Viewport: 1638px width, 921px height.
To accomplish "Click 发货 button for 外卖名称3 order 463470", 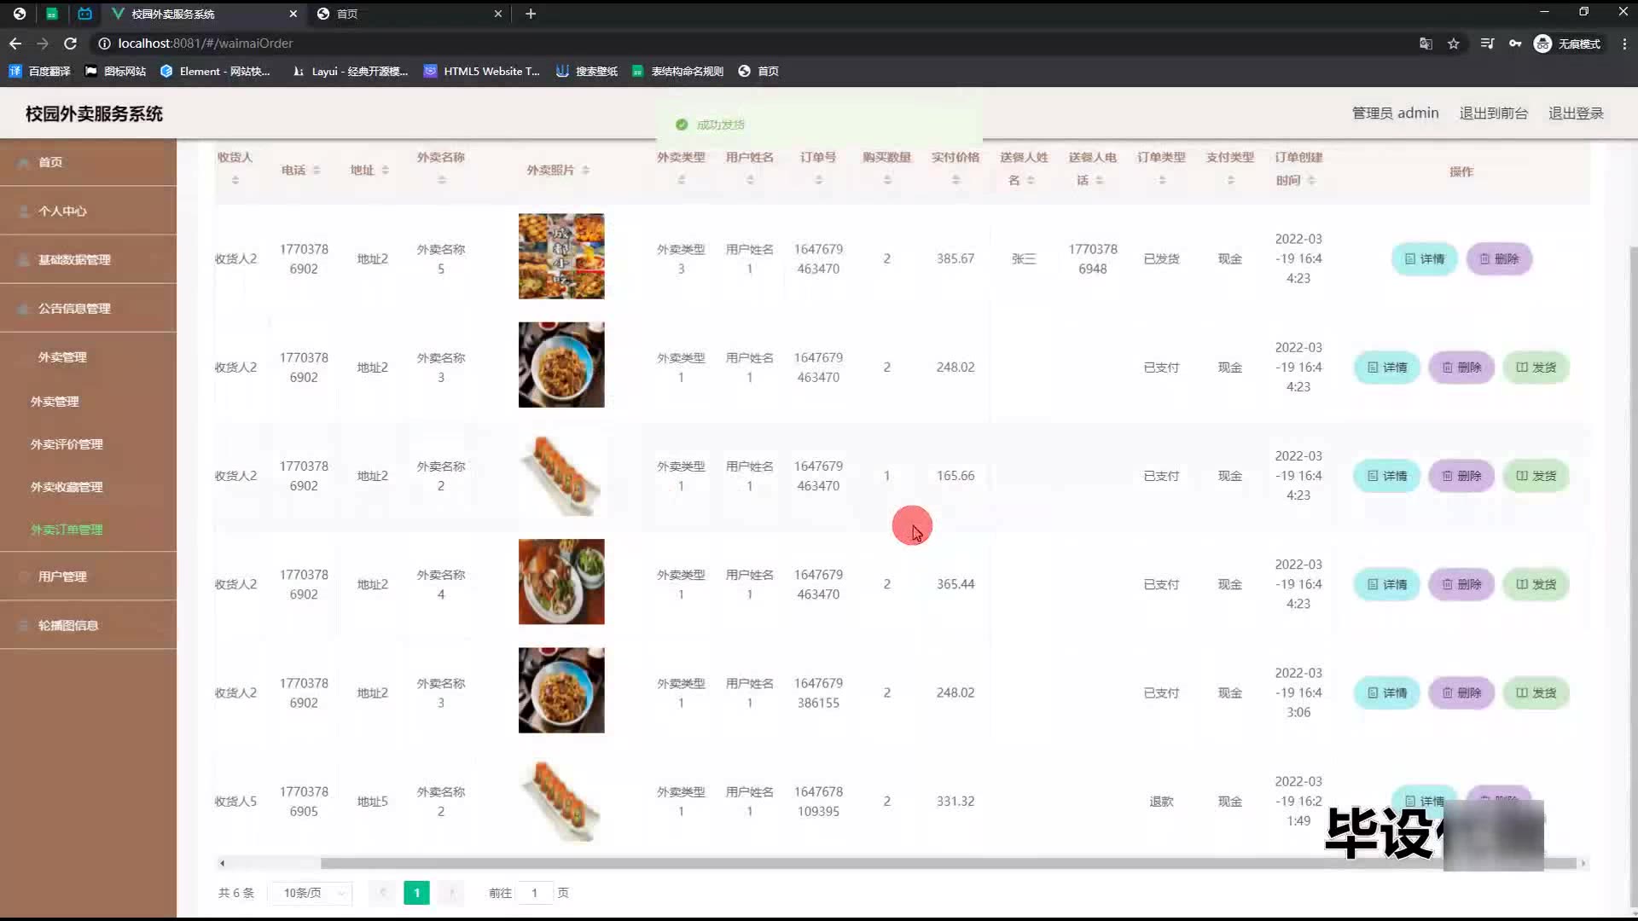I will [1536, 367].
